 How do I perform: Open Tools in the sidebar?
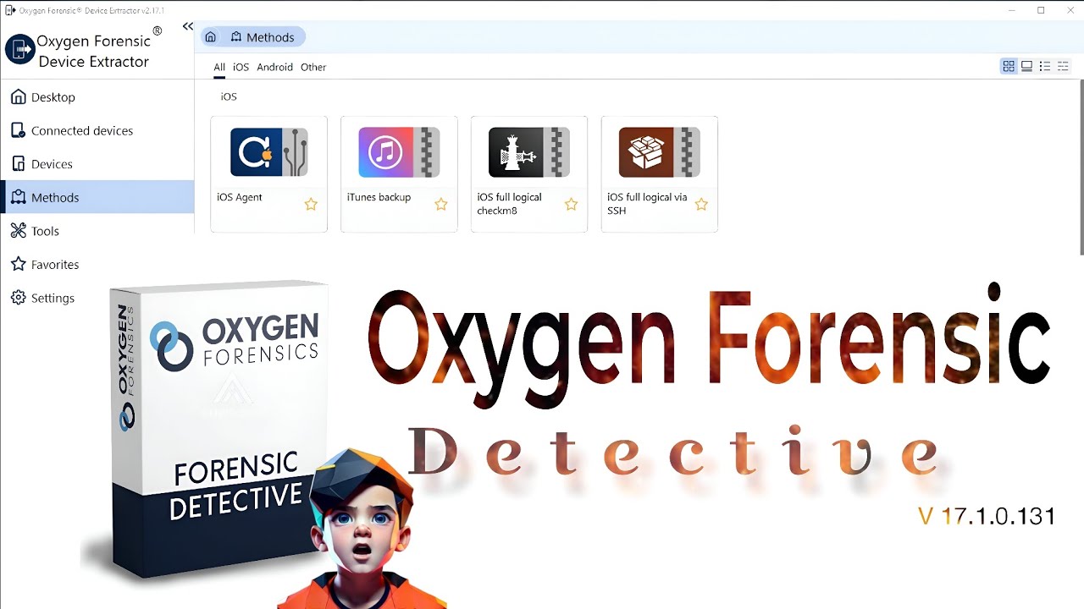97,231
